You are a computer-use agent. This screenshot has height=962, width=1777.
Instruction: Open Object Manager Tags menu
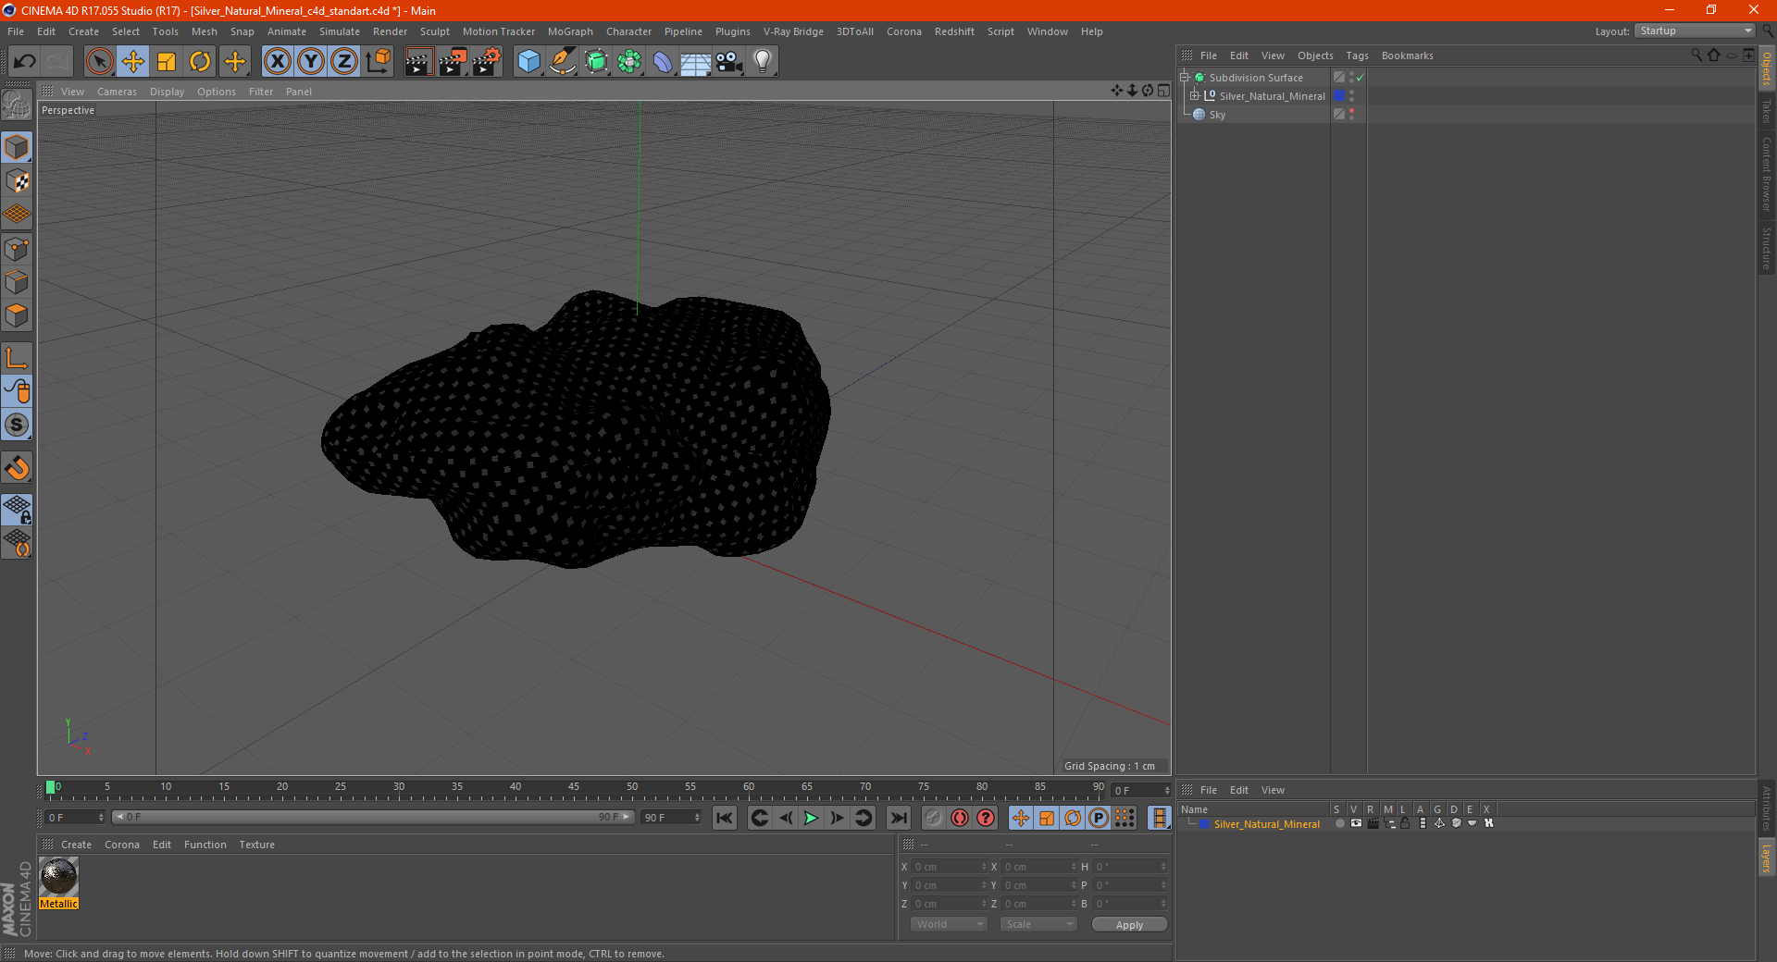click(1357, 55)
